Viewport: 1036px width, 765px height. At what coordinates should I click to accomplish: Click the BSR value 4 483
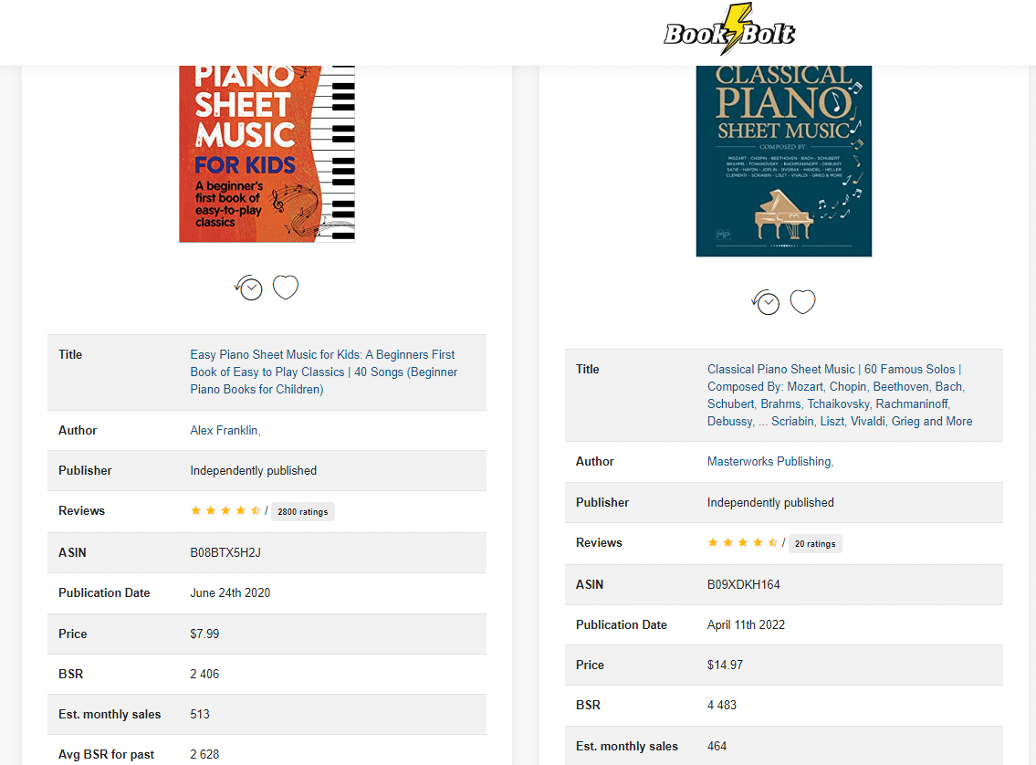pos(721,705)
